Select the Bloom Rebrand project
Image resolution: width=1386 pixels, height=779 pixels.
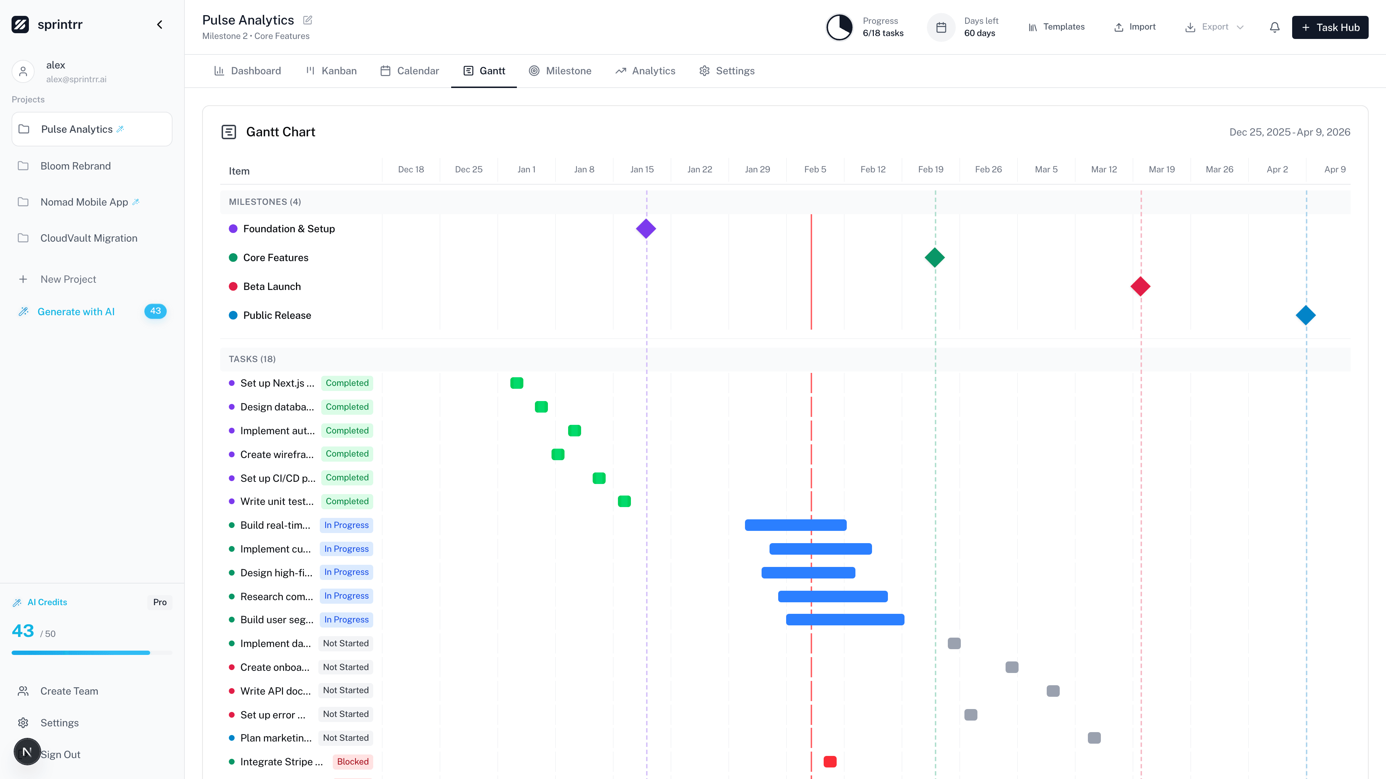click(75, 166)
